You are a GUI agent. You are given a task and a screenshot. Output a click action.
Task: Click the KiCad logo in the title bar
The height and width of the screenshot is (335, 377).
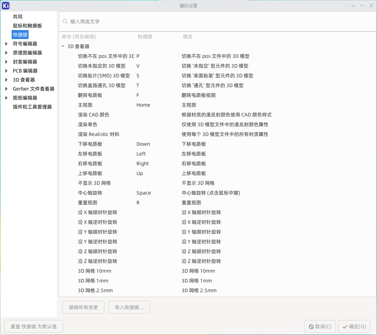(5, 5)
